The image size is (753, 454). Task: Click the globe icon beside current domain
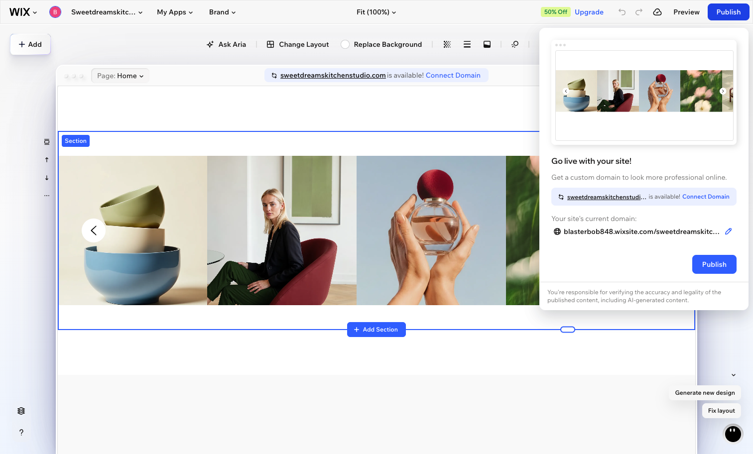[x=557, y=231]
